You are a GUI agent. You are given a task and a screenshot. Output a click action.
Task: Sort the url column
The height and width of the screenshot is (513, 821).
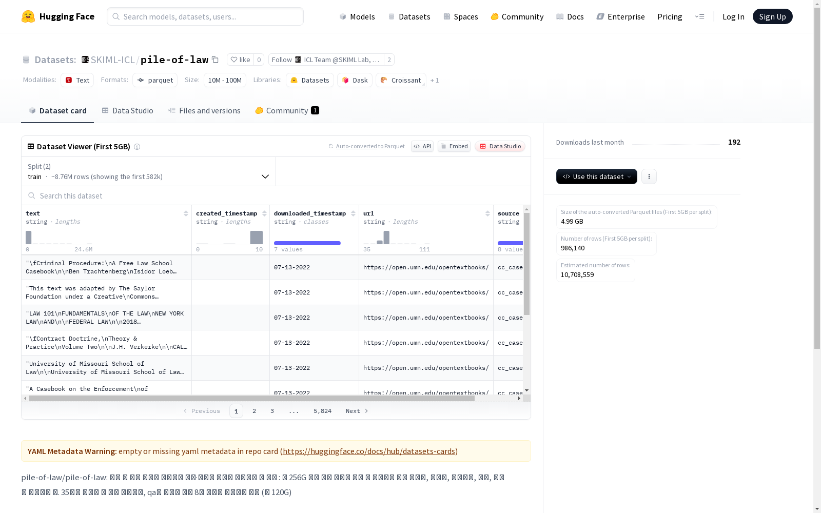pos(487,213)
